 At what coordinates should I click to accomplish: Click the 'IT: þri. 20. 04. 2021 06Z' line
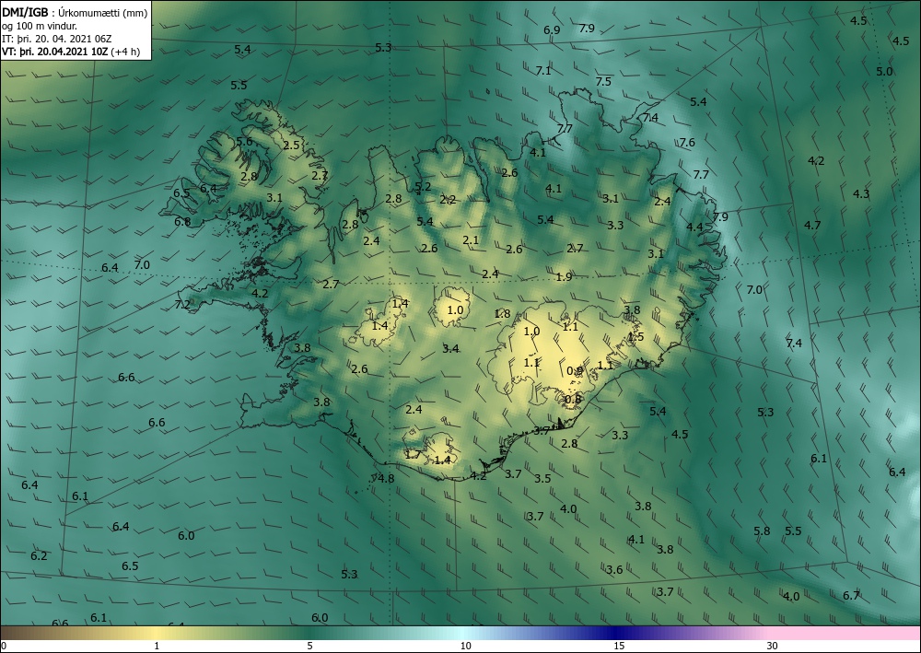coord(56,39)
